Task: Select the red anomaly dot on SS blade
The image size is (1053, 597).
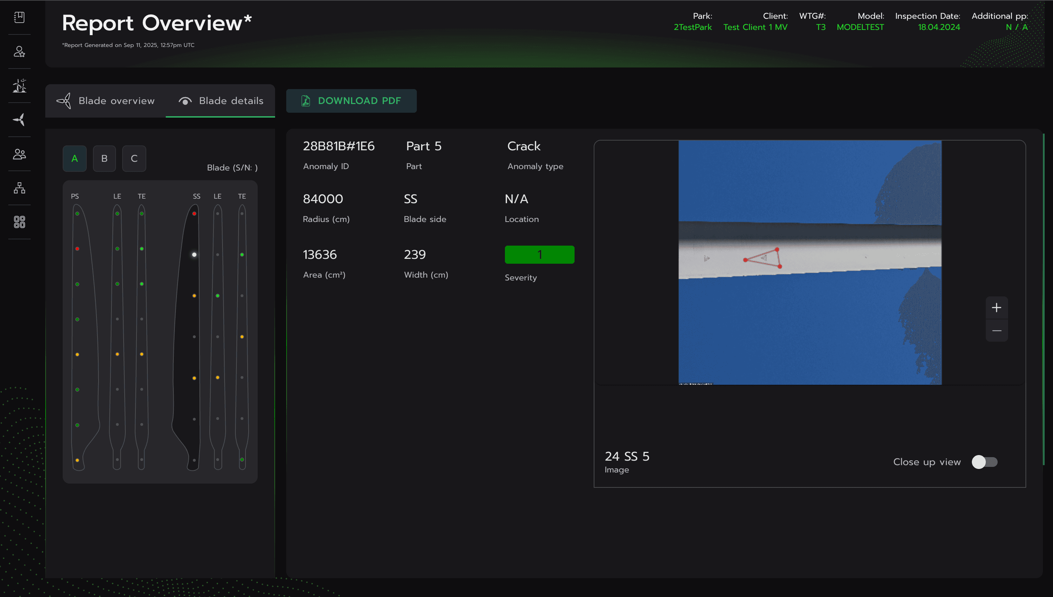Action: point(194,214)
